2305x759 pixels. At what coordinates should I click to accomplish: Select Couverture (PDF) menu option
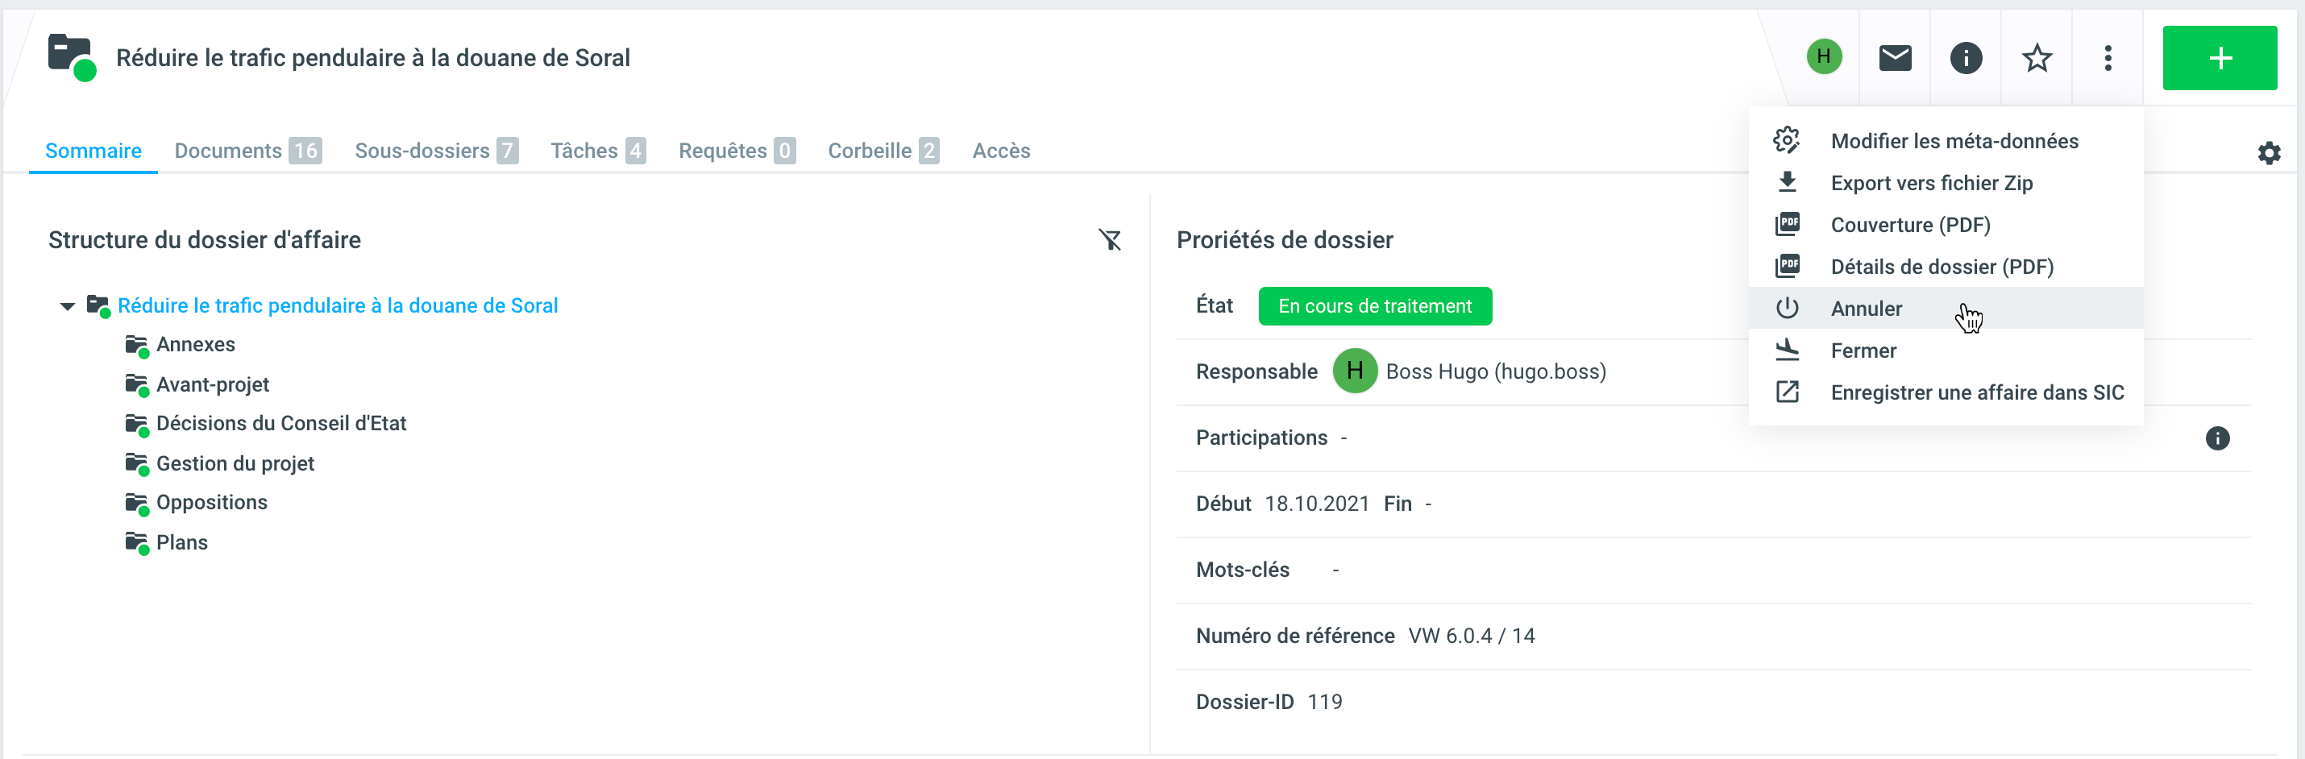pos(1909,225)
